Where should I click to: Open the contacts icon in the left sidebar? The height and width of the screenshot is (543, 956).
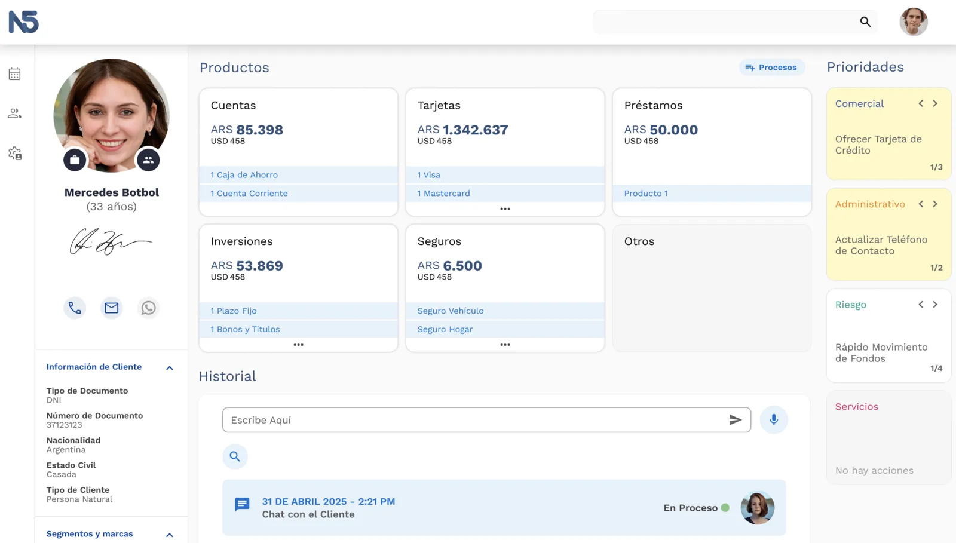(15, 113)
